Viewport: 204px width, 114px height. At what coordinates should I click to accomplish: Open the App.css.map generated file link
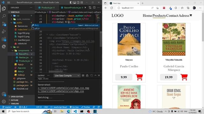(63, 88)
